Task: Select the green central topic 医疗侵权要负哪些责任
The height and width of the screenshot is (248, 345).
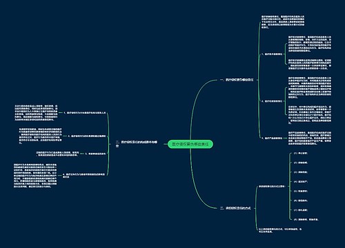Action: click(x=190, y=144)
